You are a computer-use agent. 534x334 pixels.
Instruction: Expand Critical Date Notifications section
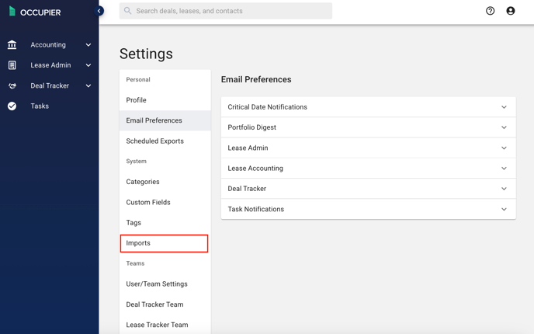pyautogui.click(x=368, y=107)
